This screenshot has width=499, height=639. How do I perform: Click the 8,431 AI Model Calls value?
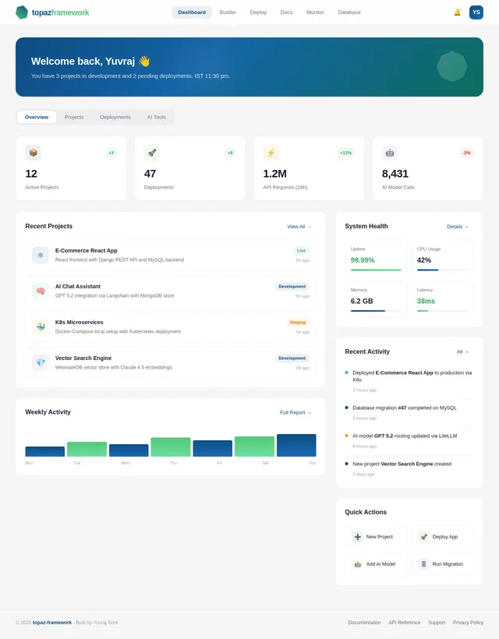[x=395, y=174]
